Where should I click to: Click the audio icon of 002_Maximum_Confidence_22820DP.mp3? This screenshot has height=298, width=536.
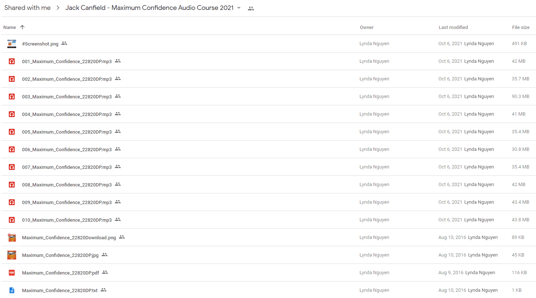(x=12, y=79)
